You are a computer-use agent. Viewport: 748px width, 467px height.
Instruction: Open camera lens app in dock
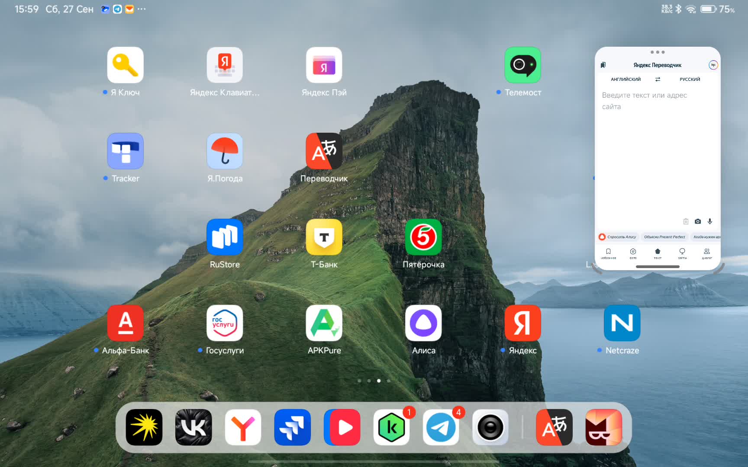[x=490, y=427]
